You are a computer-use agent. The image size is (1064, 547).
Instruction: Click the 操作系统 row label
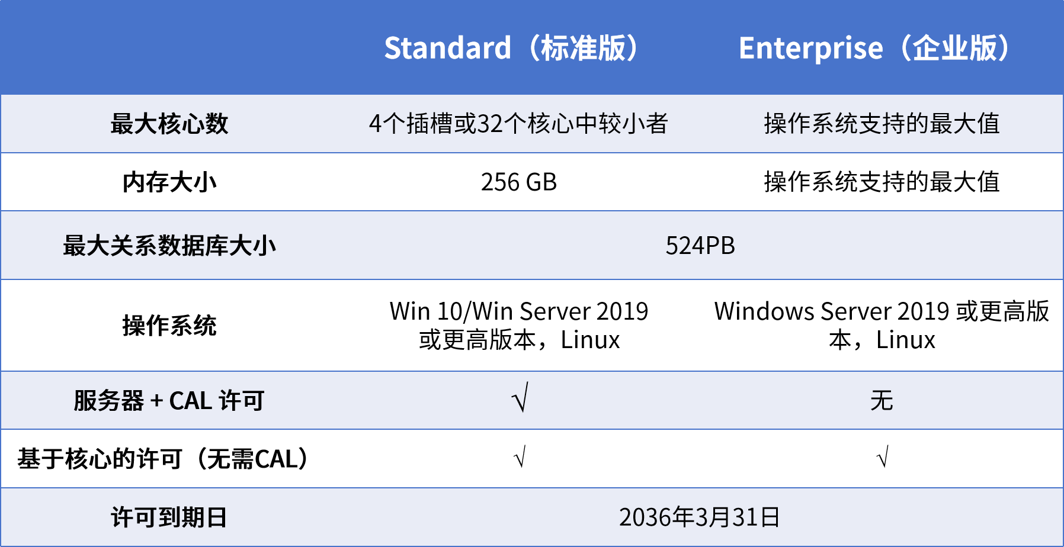coord(169,326)
